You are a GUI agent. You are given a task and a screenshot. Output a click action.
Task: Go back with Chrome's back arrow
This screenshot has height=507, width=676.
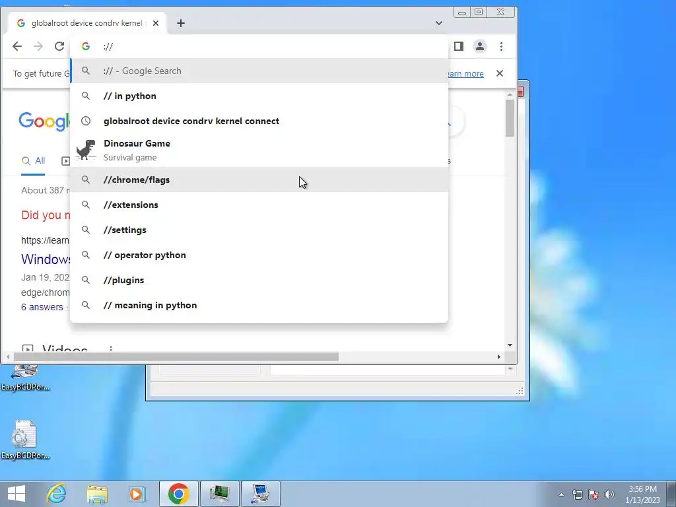pyautogui.click(x=17, y=46)
